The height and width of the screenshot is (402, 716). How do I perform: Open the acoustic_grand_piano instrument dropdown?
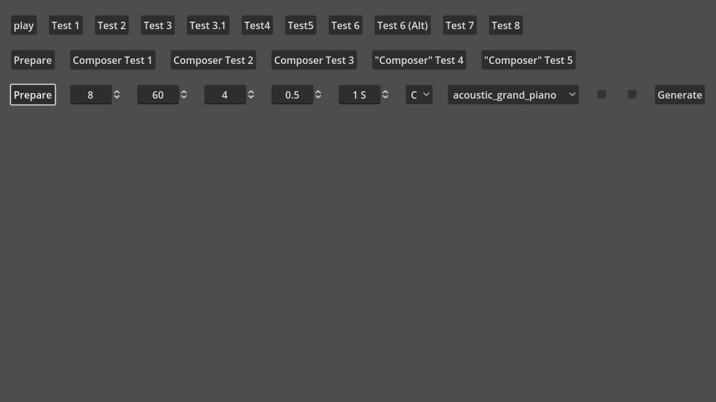[513, 95]
